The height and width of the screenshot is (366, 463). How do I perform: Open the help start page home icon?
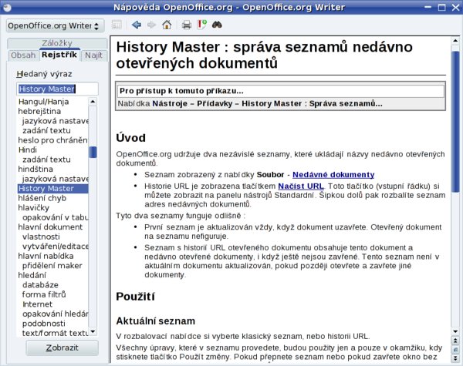pyautogui.click(x=167, y=25)
